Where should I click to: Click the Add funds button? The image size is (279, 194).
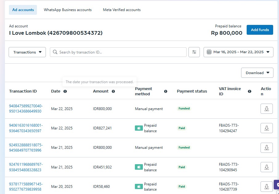click(260, 30)
